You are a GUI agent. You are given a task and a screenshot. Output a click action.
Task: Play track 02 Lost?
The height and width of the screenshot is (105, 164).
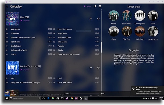click(76, 78)
